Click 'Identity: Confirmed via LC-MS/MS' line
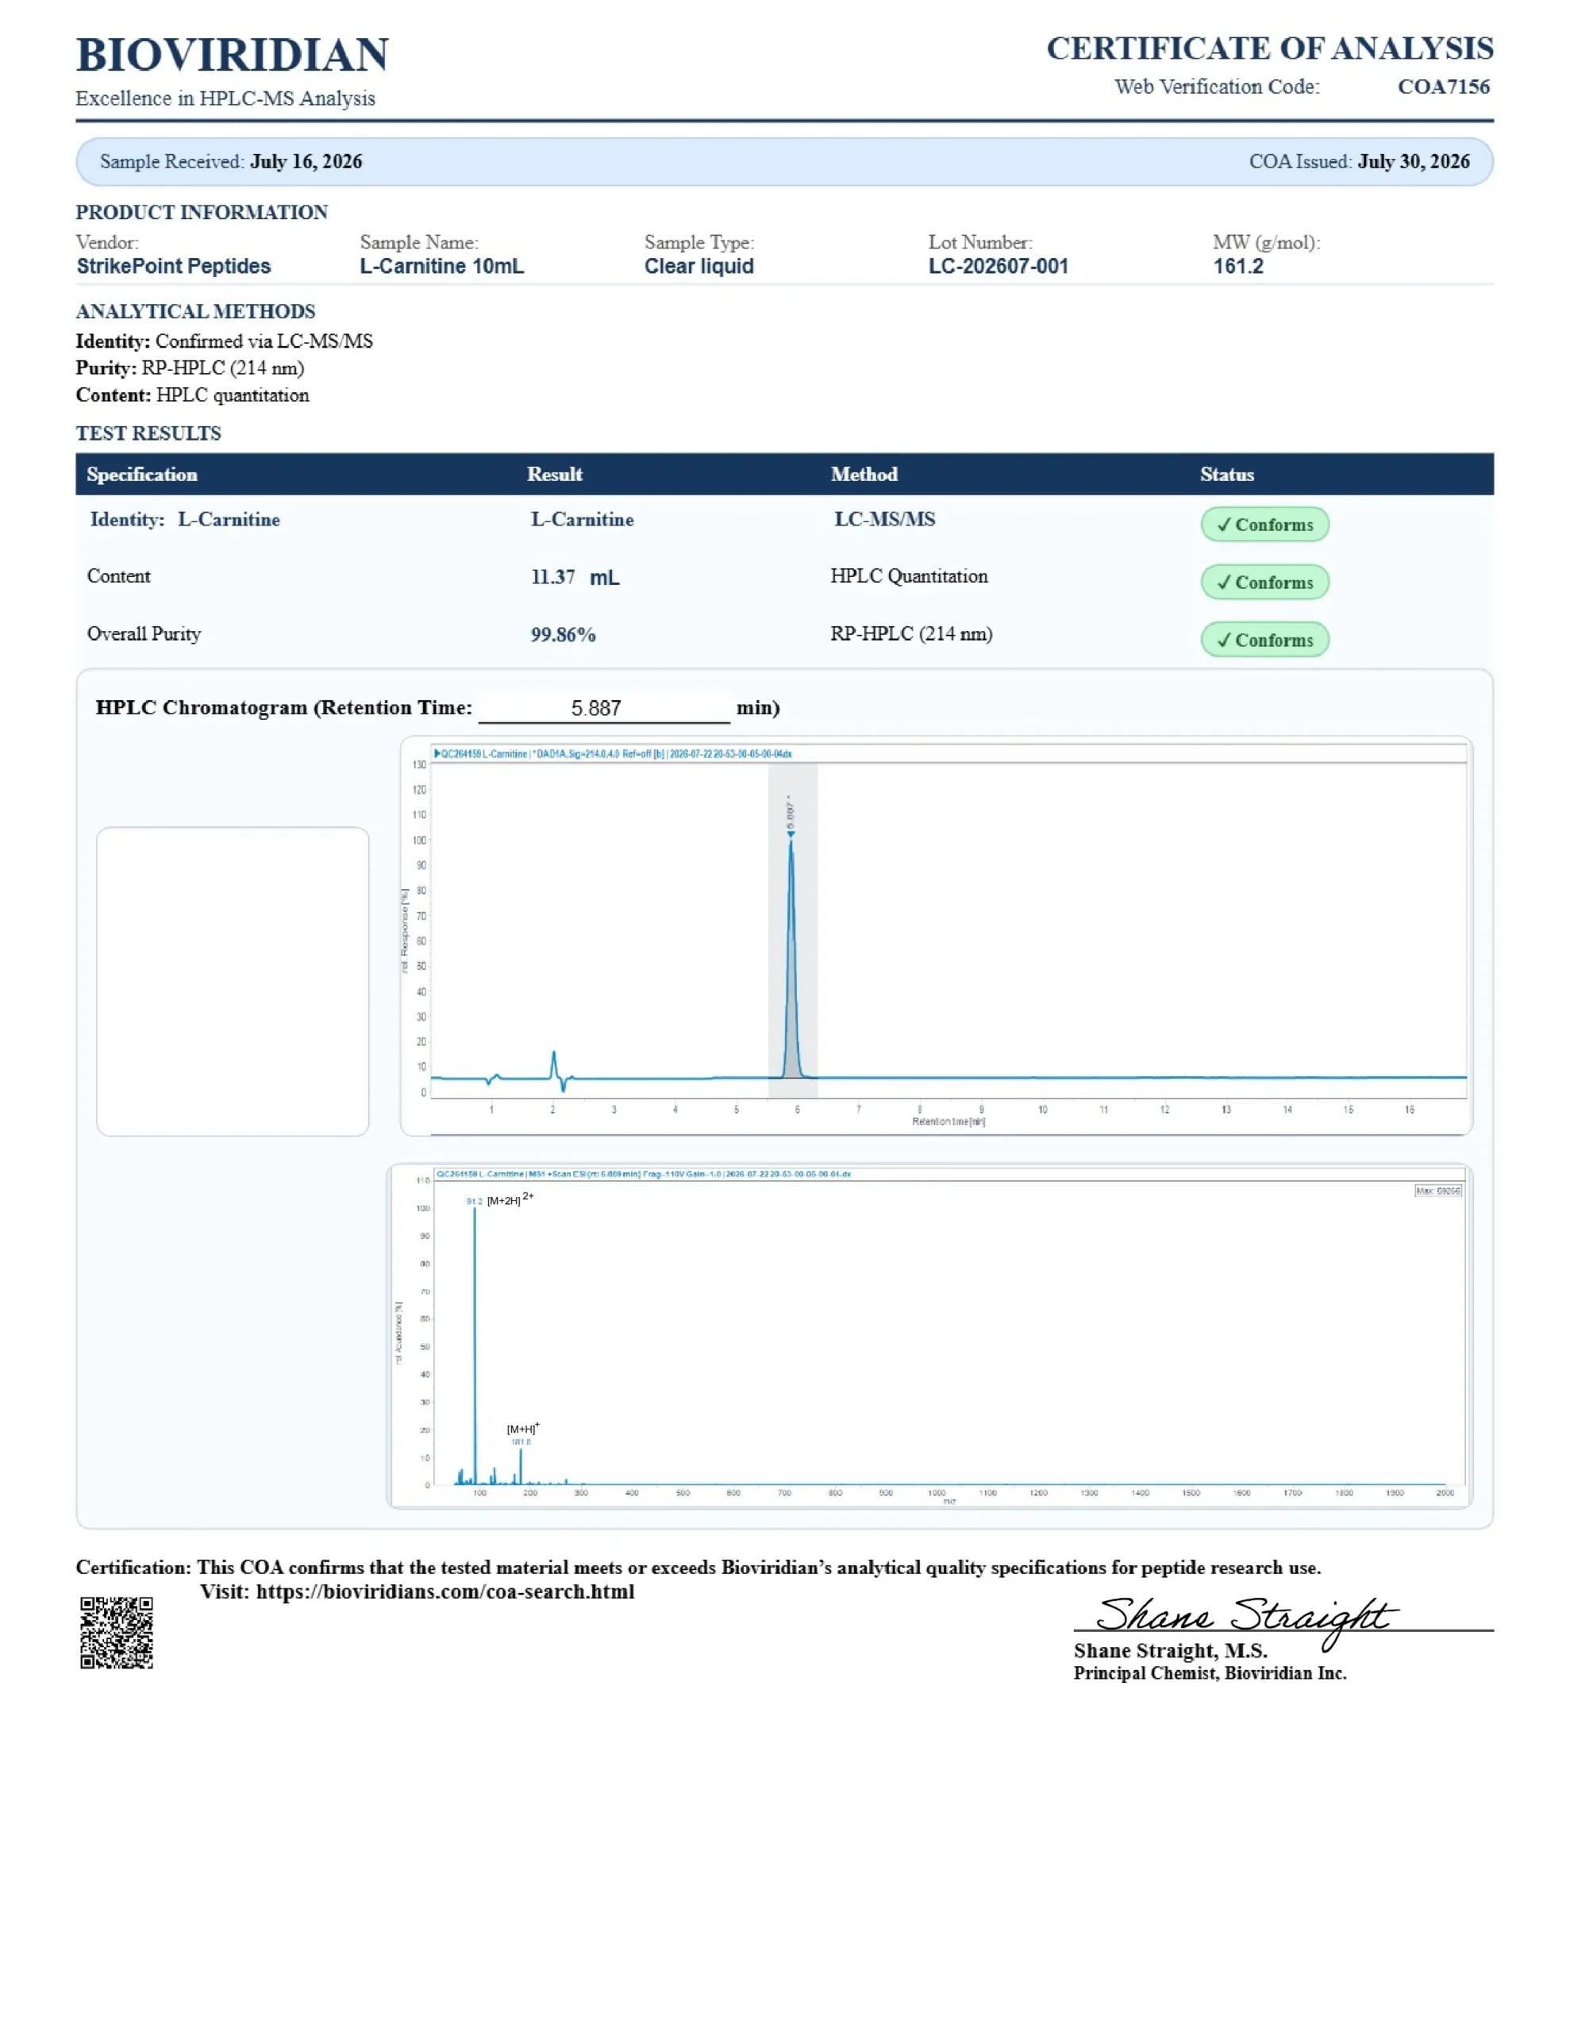The width and height of the screenshot is (1570, 2032). pos(225,341)
